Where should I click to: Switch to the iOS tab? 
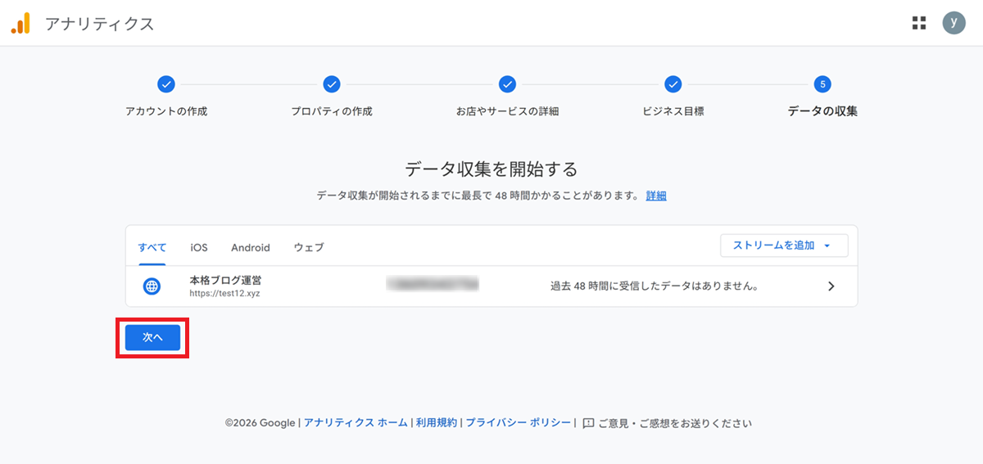pyautogui.click(x=199, y=247)
